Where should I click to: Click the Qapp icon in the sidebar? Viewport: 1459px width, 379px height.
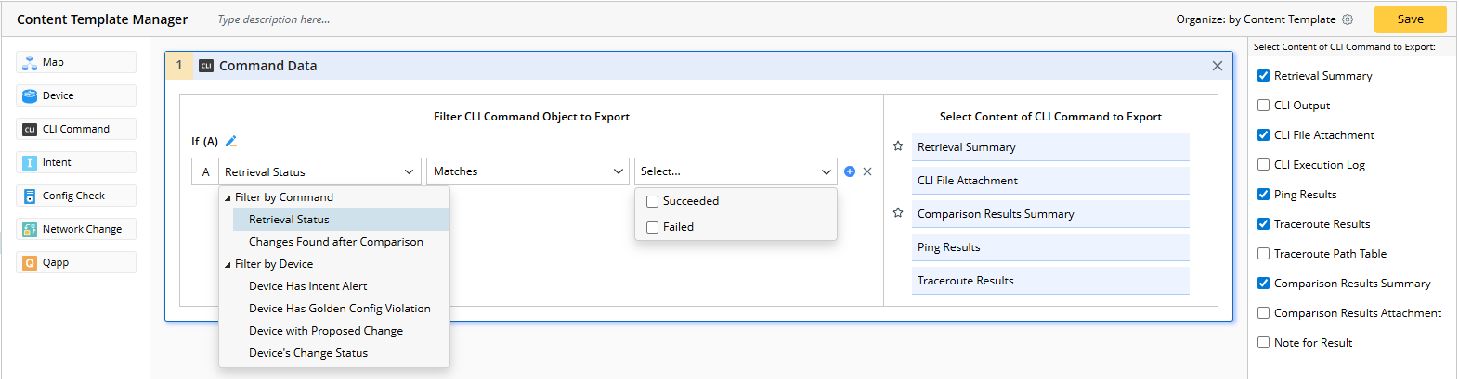[30, 263]
